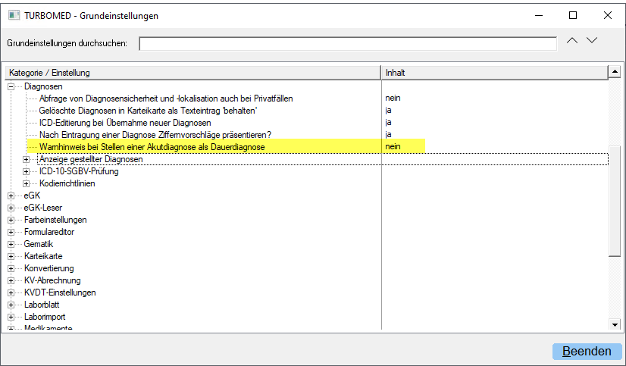Expand the ICD-10-SGBV-Prüfung node

pos(27,171)
